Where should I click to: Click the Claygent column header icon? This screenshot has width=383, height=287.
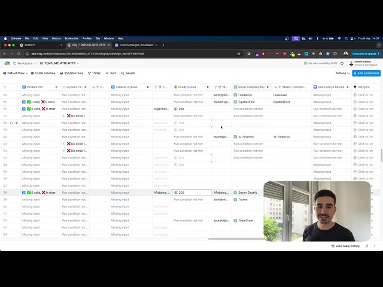tap(355, 87)
